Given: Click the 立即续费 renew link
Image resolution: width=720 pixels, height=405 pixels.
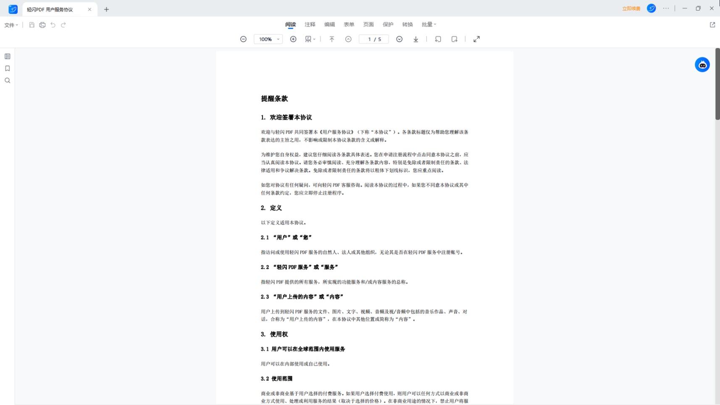Looking at the screenshot, I should 631,8.
